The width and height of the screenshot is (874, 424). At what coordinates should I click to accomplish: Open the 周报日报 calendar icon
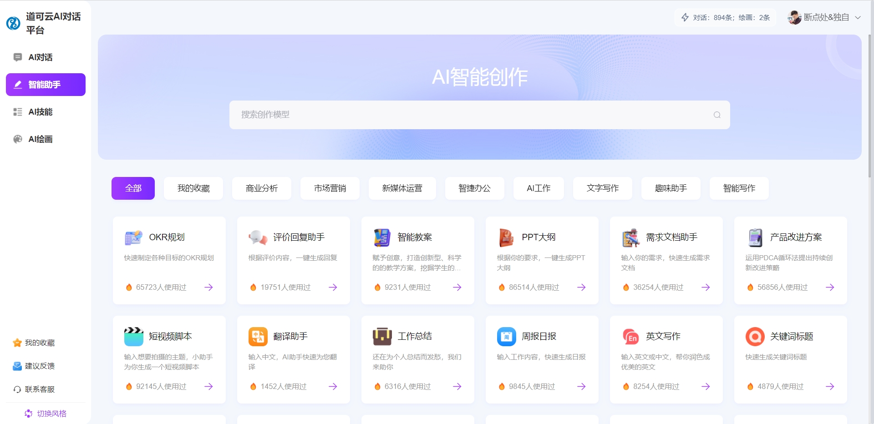tap(506, 337)
